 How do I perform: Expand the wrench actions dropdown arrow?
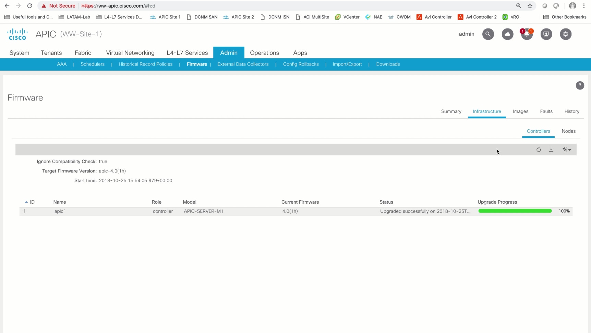coord(570,150)
